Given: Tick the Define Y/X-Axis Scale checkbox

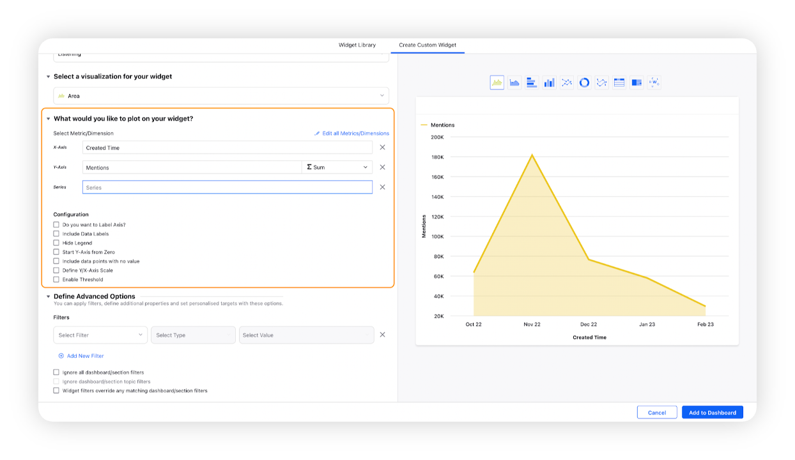Looking at the screenshot, I should tap(56, 270).
